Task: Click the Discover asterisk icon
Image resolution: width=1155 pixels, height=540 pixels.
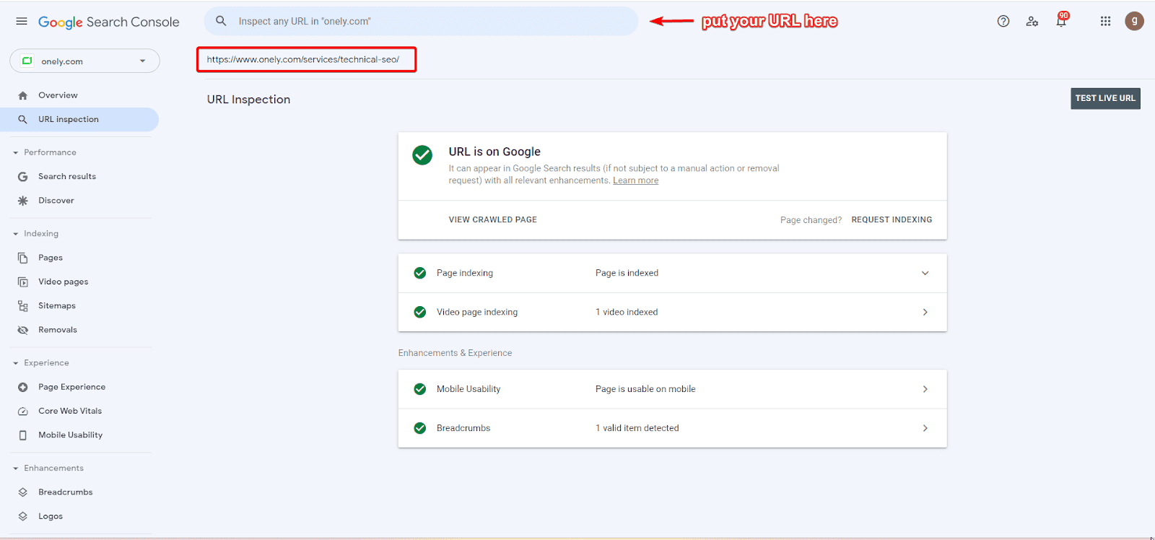Action: pos(23,201)
